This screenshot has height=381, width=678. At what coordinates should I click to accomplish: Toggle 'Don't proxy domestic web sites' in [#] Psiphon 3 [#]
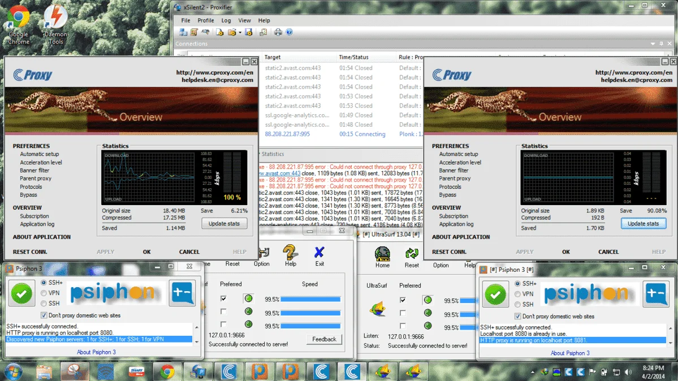(x=517, y=316)
